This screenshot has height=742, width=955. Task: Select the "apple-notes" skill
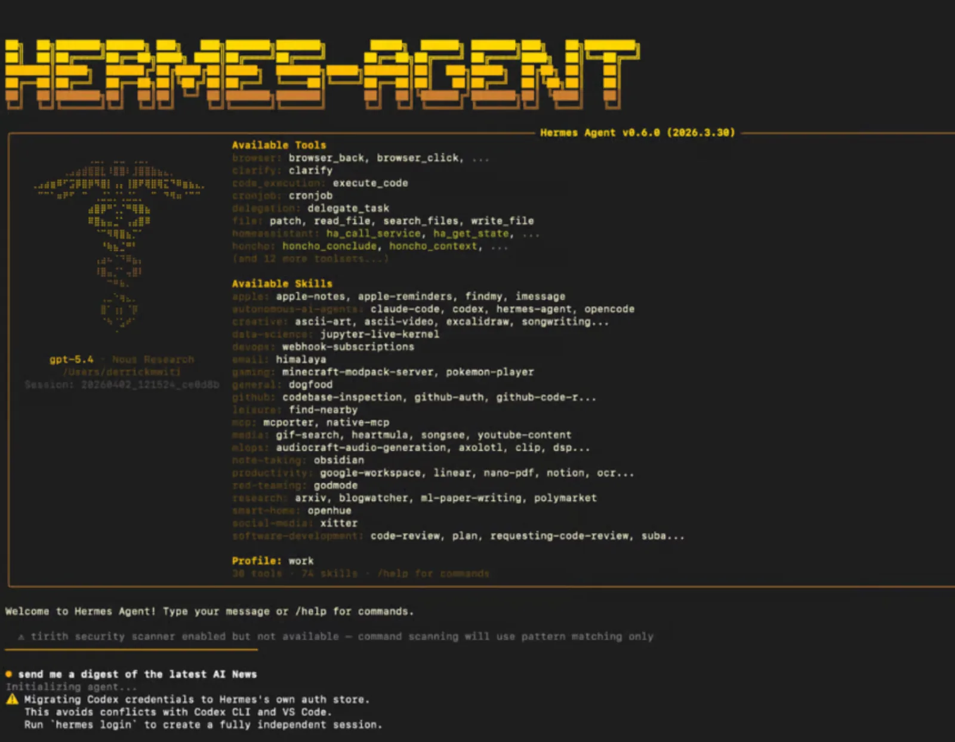[x=310, y=296]
